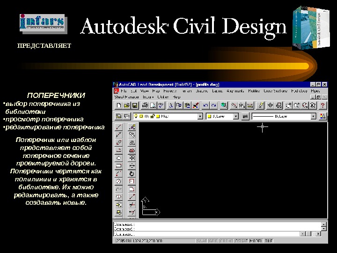
Task: Select the Scale modify tool
Action: tap(132, 181)
